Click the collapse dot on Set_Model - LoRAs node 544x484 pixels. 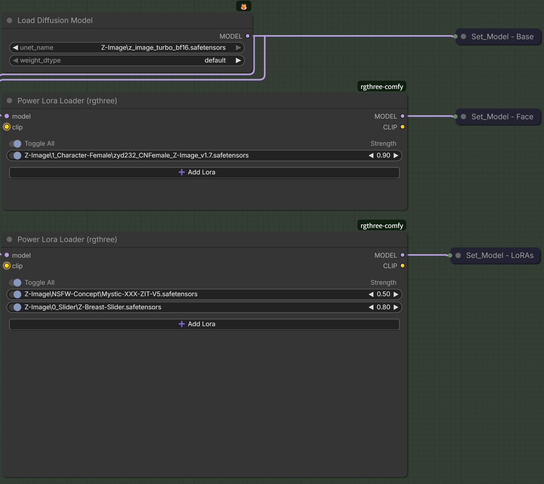pos(458,255)
